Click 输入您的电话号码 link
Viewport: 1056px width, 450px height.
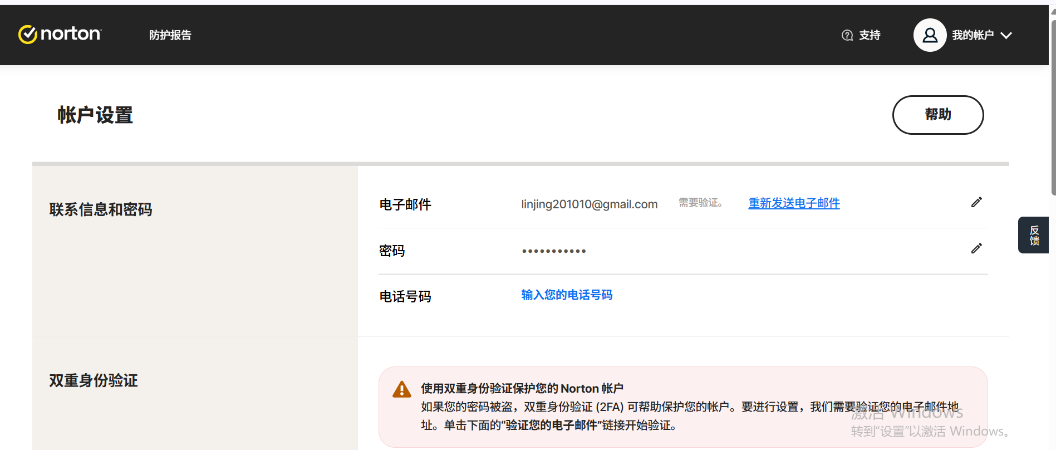[x=567, y=295]
